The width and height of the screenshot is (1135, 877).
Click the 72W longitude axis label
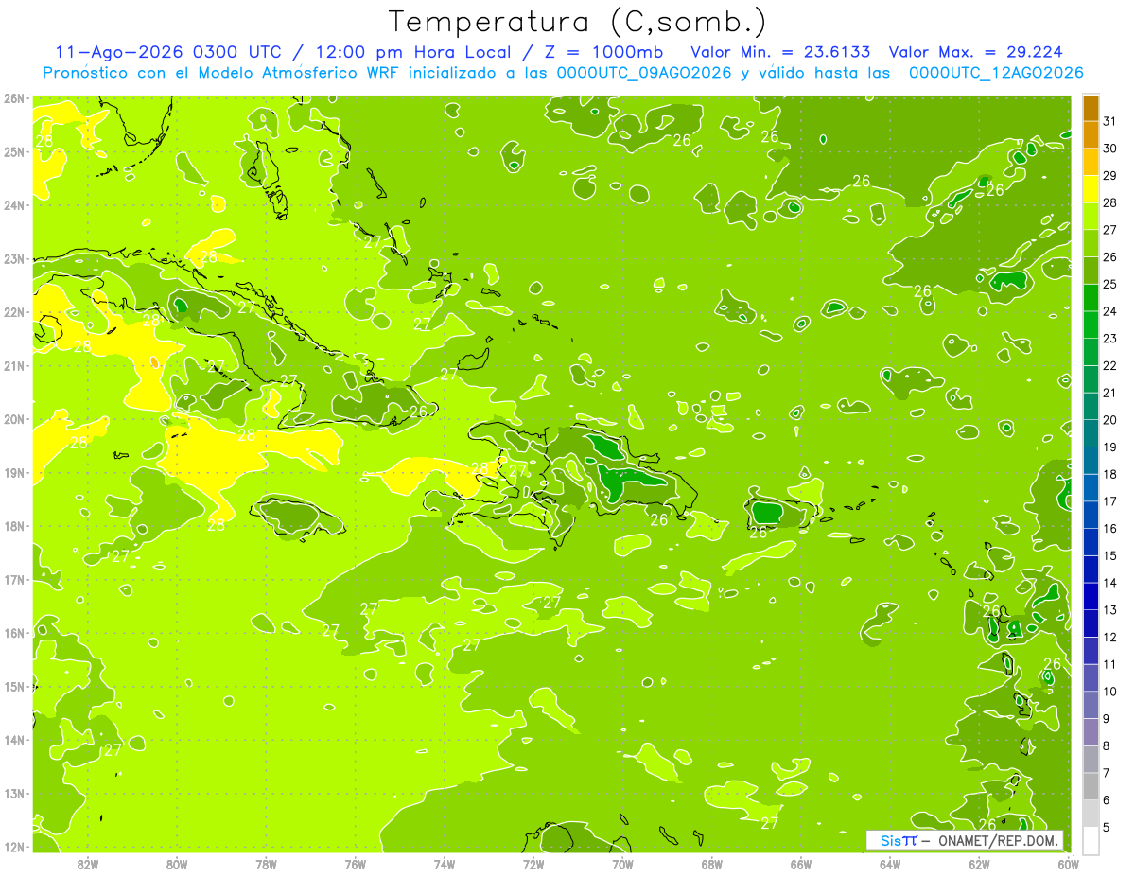[533, 865]
